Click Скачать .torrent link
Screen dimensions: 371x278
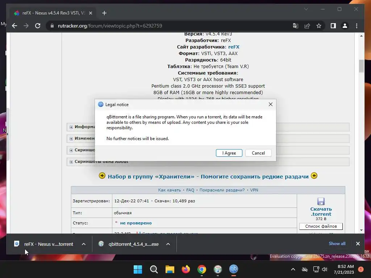coord(321,211)
